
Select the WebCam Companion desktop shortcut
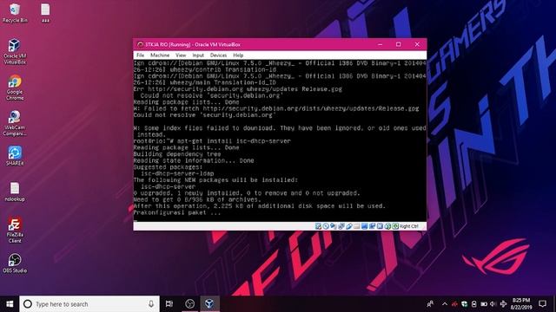click(x=15, y=123)
